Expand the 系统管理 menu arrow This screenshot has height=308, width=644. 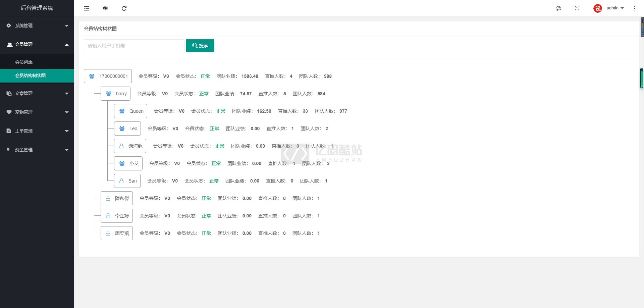coord(67,26)
